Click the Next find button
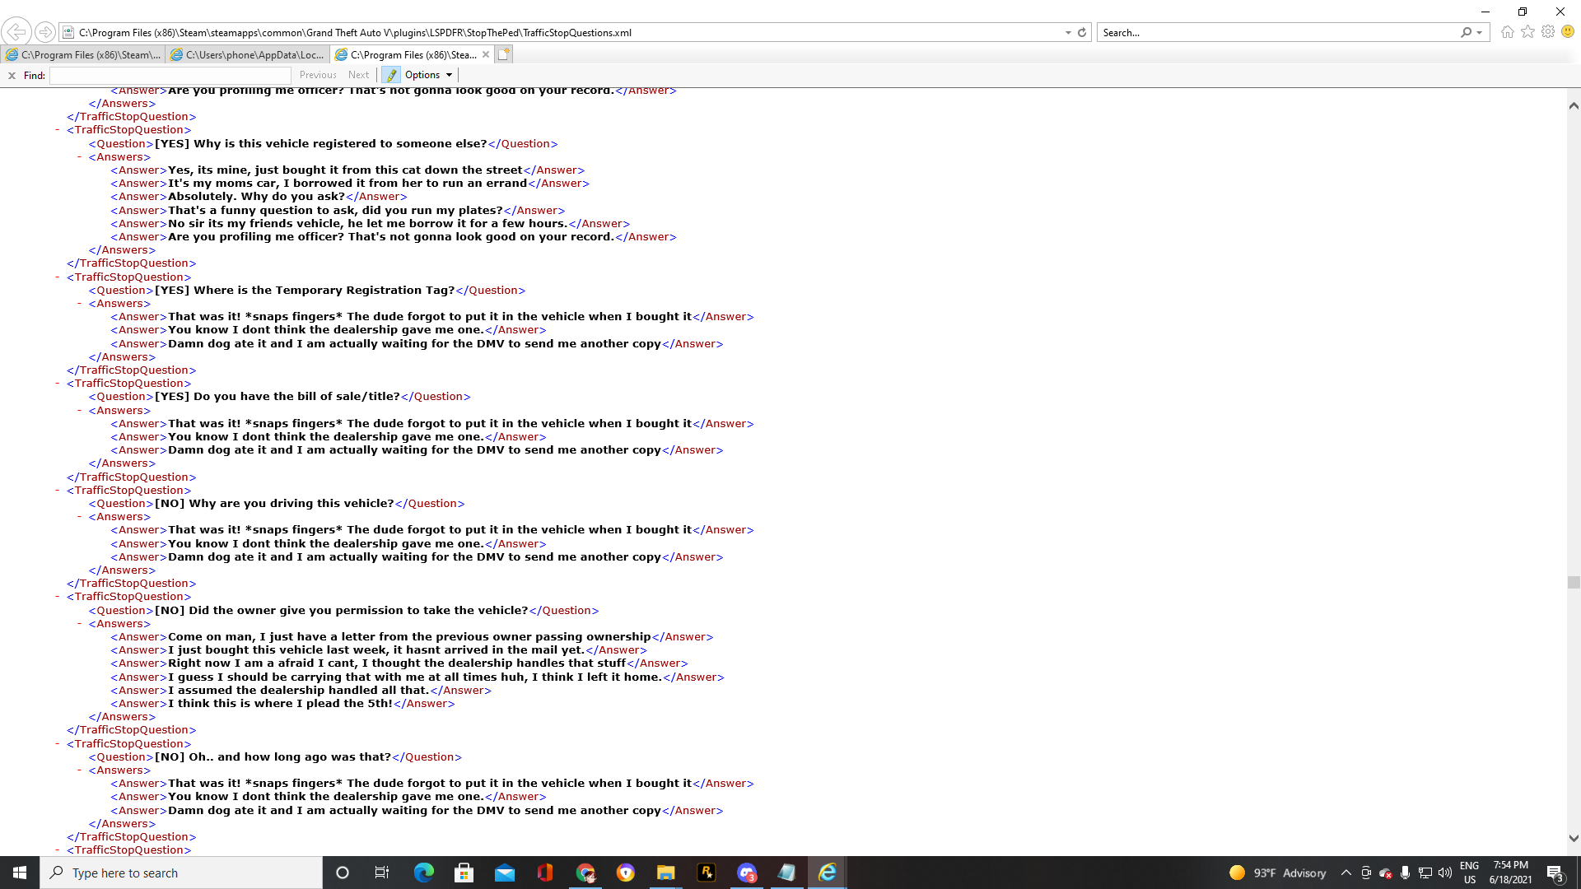 (x=358, y=75)
